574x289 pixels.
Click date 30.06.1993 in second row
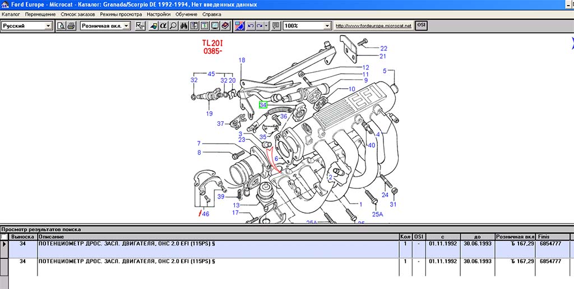click(478, 261)
